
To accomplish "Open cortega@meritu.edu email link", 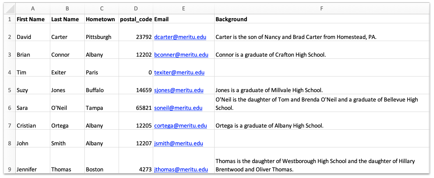I will coord(180,126).
